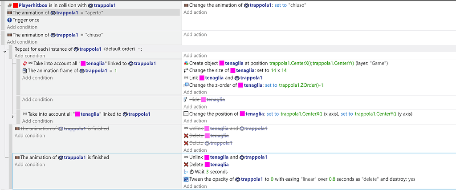Click the Create object action icon
The height and width of the screenshot is (190, 456).
click(x=186, y=63)
